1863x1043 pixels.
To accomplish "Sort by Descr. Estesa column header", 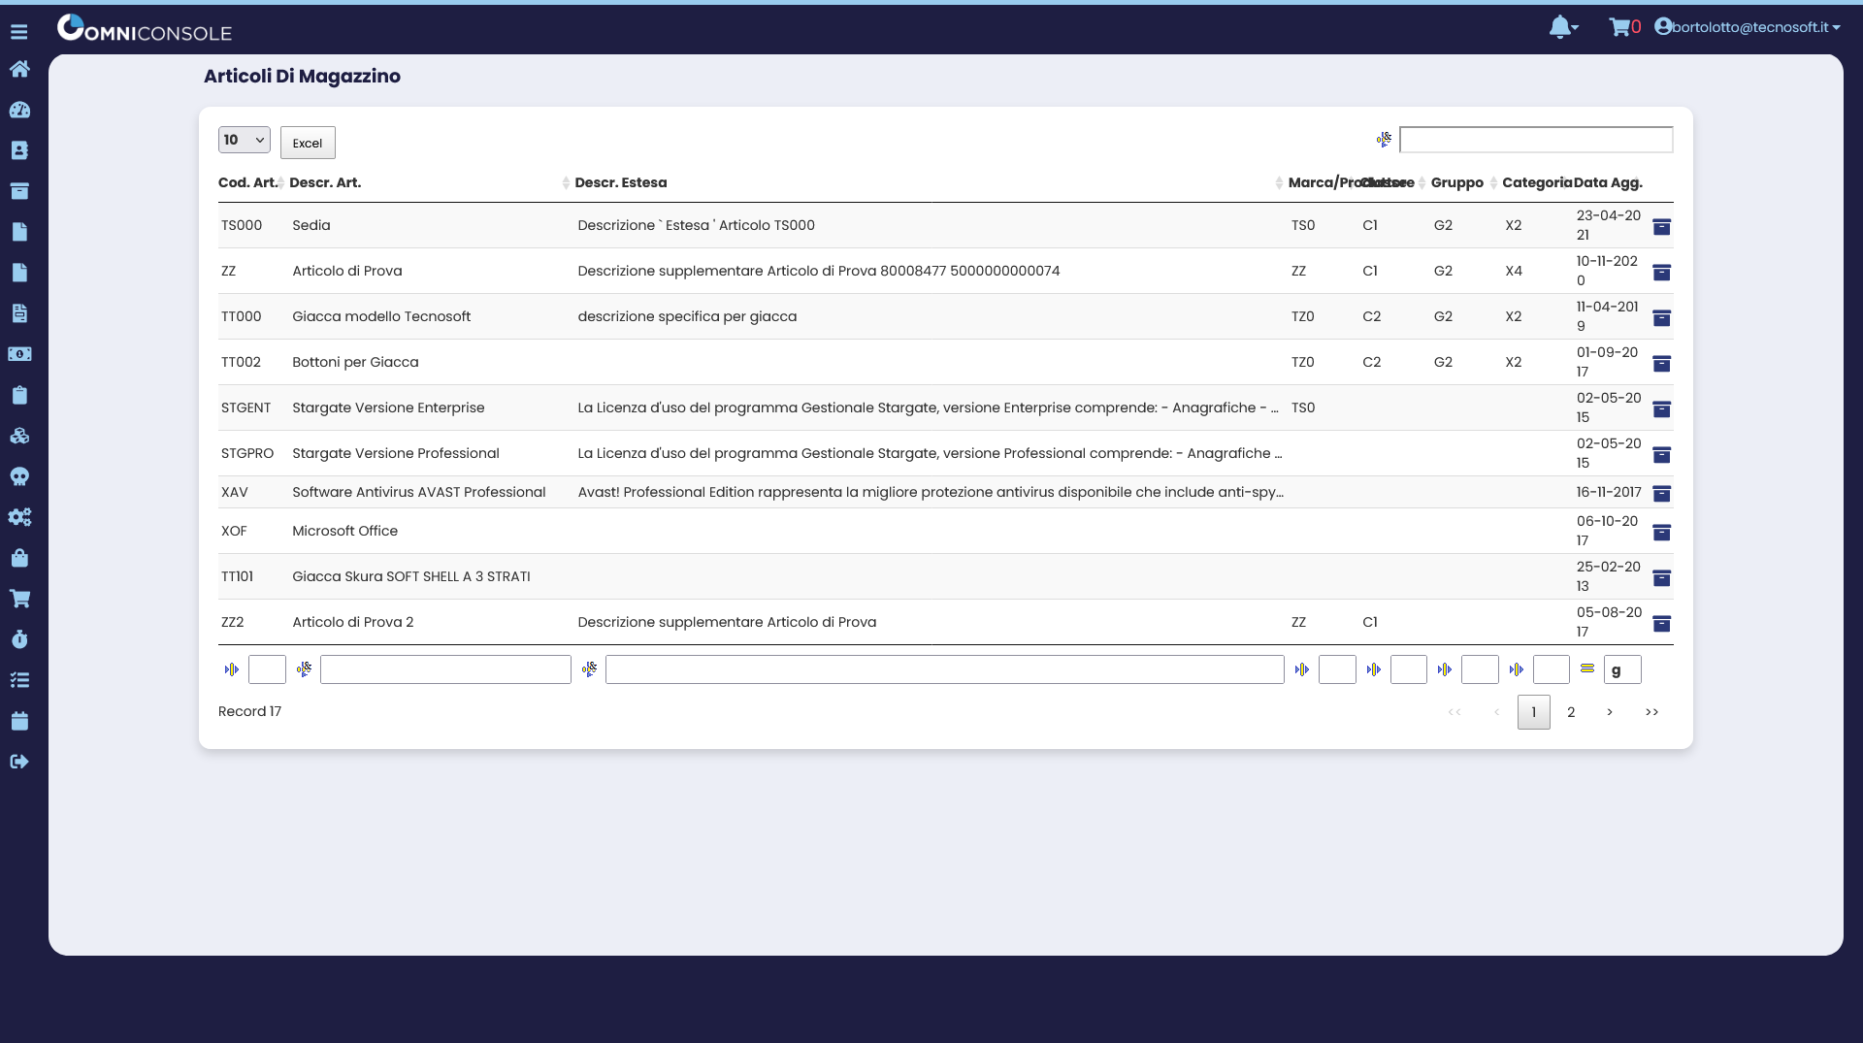I will (x=621, y=182).
